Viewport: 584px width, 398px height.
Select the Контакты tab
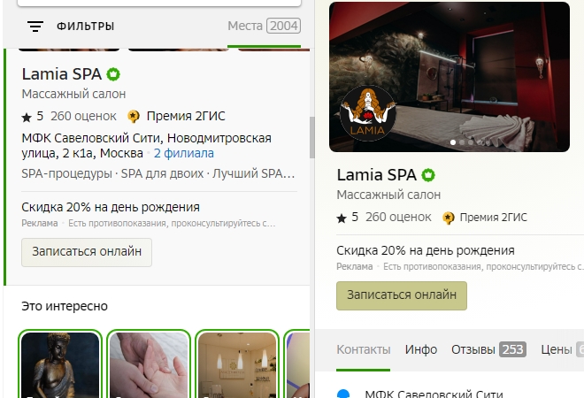point(363,349)
